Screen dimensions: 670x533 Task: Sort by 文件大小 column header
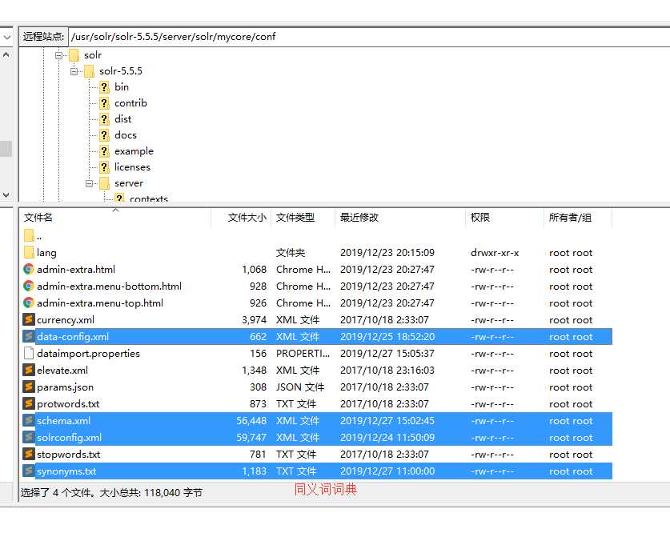241,218
